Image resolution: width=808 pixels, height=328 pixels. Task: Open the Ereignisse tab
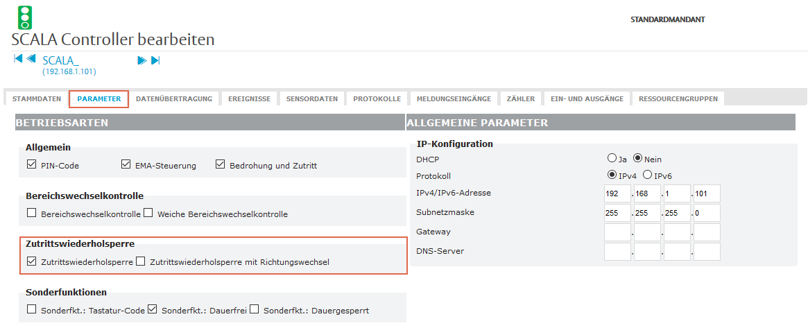[249, 99]
